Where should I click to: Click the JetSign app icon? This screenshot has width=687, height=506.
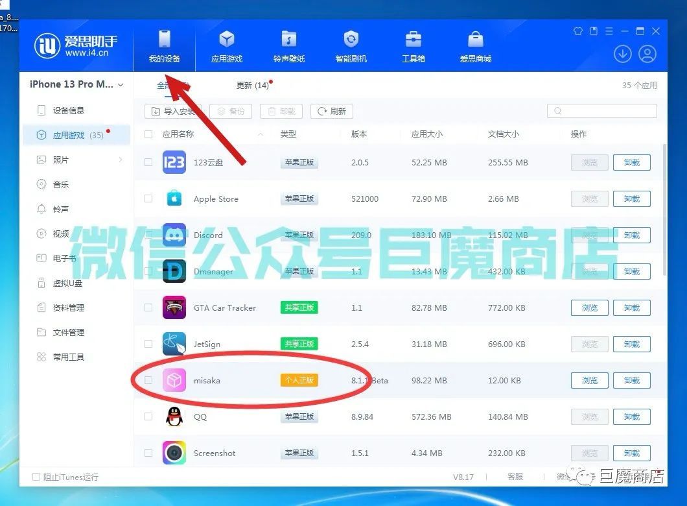174,344
